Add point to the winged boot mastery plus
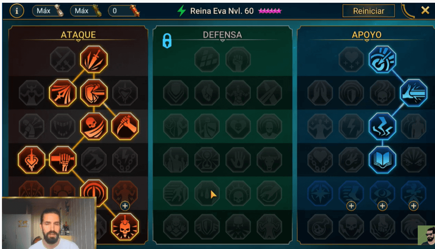435x249 pixels. pos(351,206)
